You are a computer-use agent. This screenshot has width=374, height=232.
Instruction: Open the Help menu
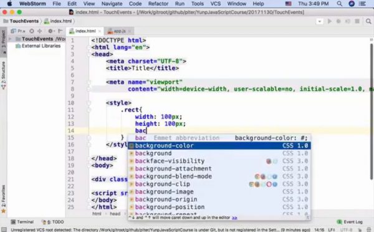click(258, 4)
